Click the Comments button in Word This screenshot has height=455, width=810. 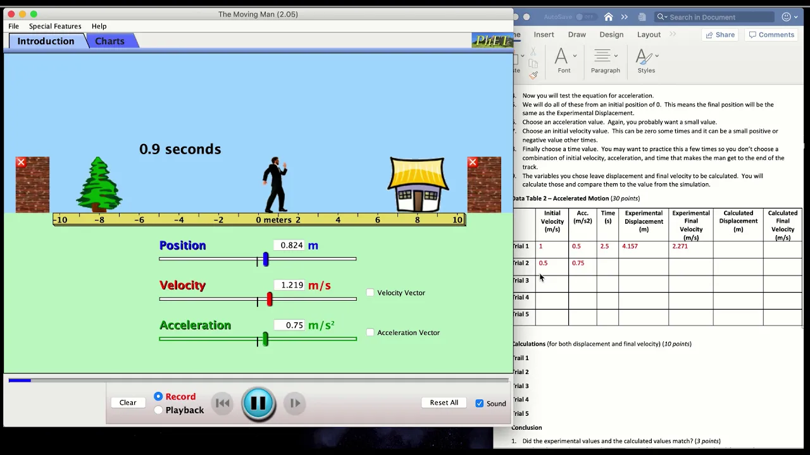point(771,35)
